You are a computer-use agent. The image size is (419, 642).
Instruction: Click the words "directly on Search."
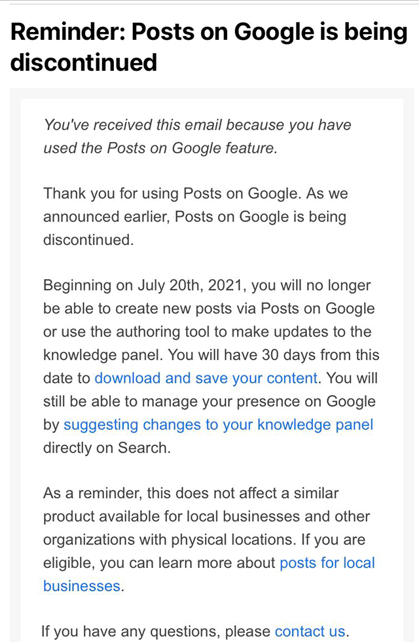pyautogui.click(x=106, y=448)
